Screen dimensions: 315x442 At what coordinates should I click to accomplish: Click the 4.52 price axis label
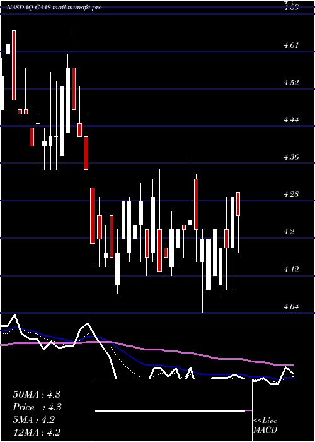(x=291, y=82)
